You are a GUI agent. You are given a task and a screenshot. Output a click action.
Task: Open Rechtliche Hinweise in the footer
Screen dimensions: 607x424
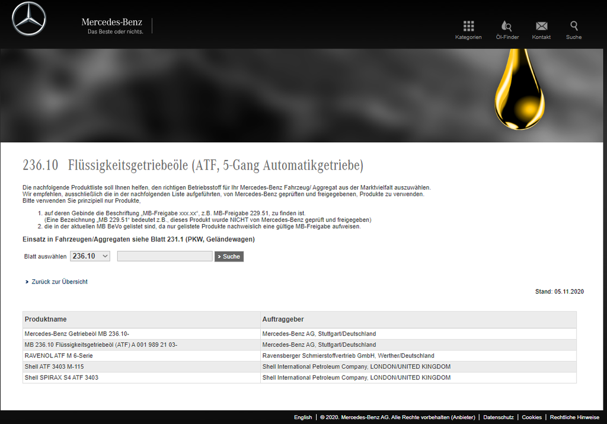click(574, 417)
